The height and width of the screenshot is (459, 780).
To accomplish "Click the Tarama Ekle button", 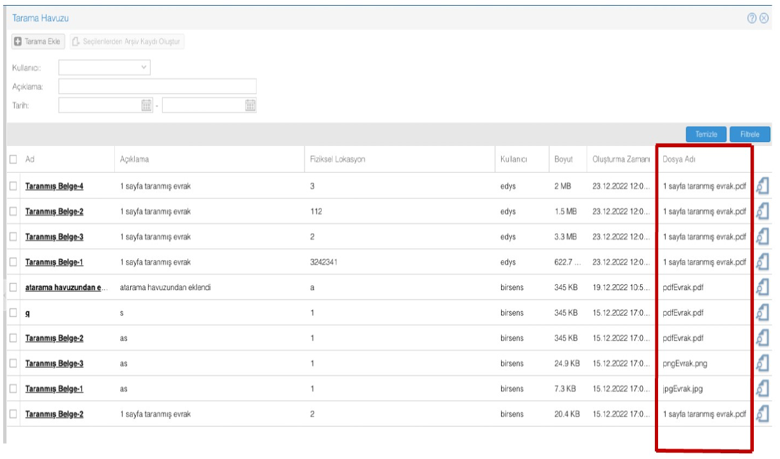I will (x=38, y=41).
